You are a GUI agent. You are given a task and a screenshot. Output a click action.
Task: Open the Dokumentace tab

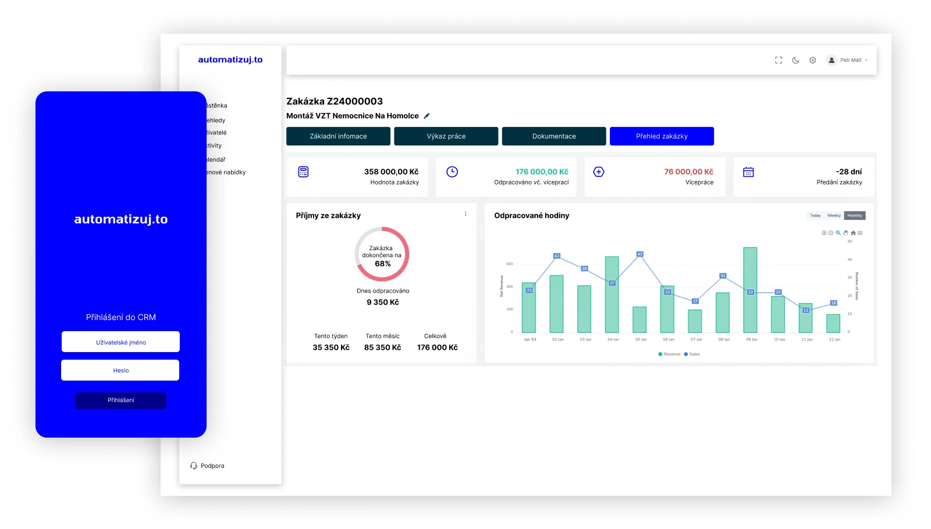coord(554,136)
